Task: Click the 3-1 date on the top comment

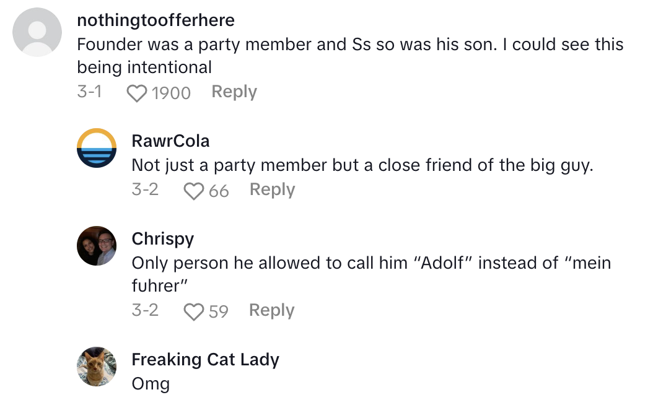Action: click(x=89, y=92)
